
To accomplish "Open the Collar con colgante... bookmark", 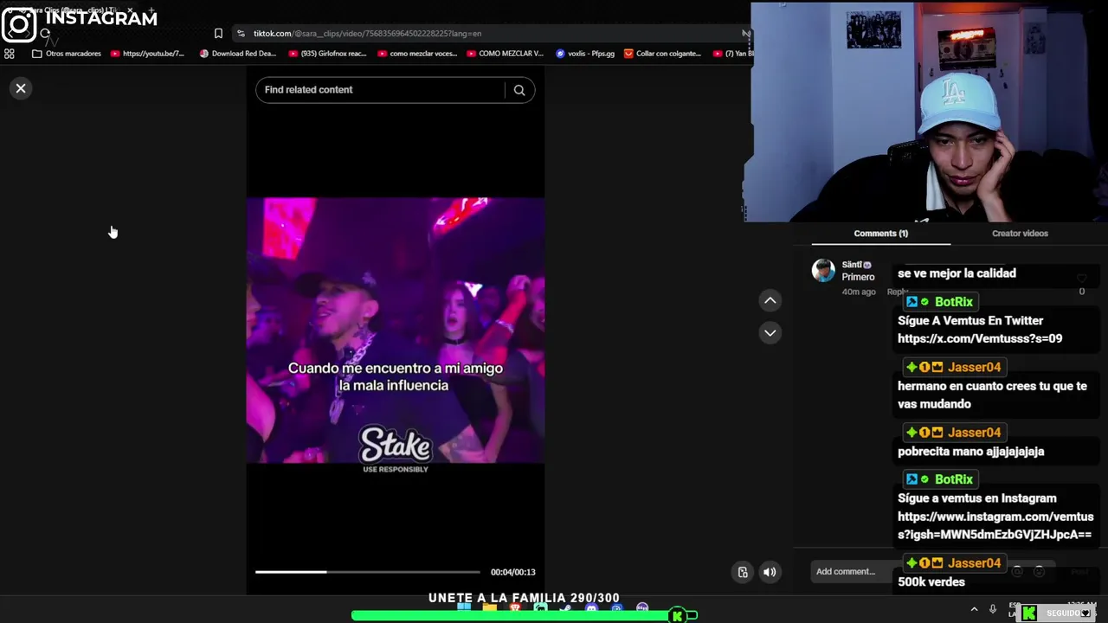I will coord(662,54).
